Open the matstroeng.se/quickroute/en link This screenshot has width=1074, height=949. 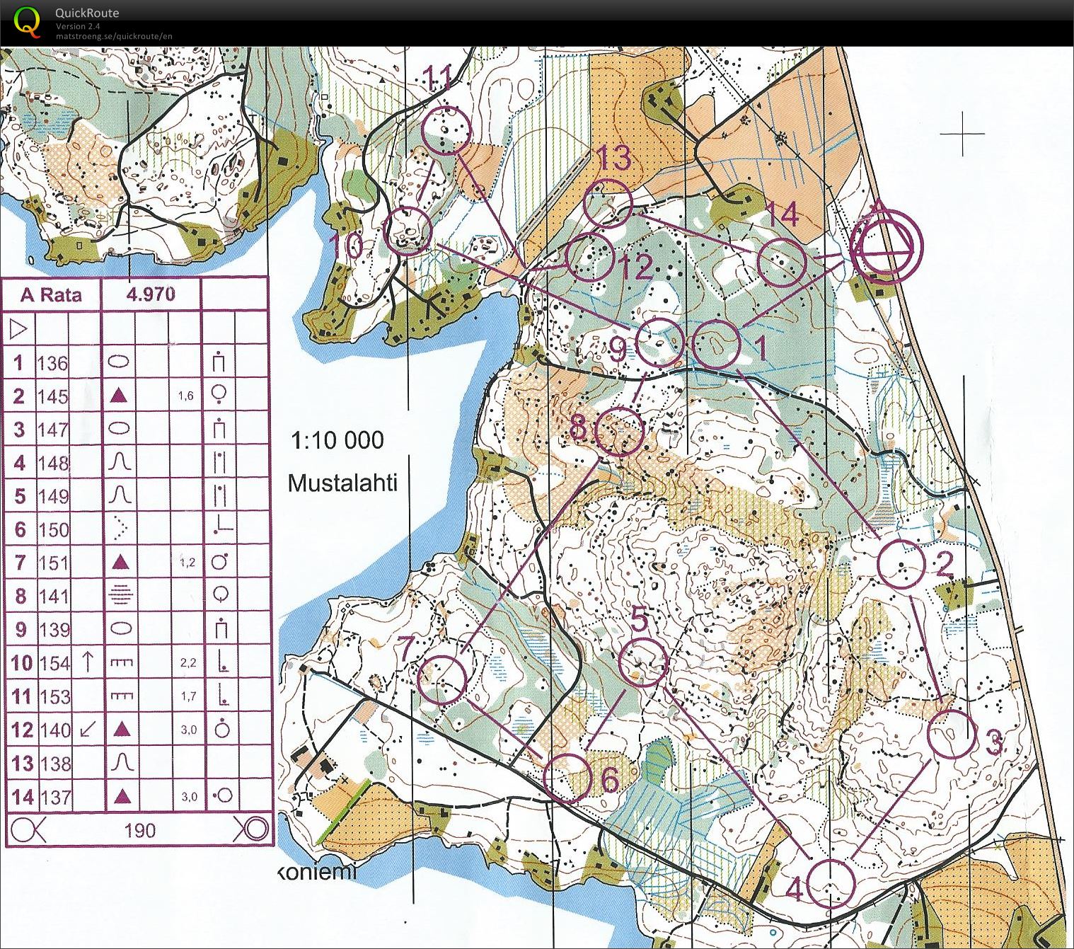tap(114, 36)
